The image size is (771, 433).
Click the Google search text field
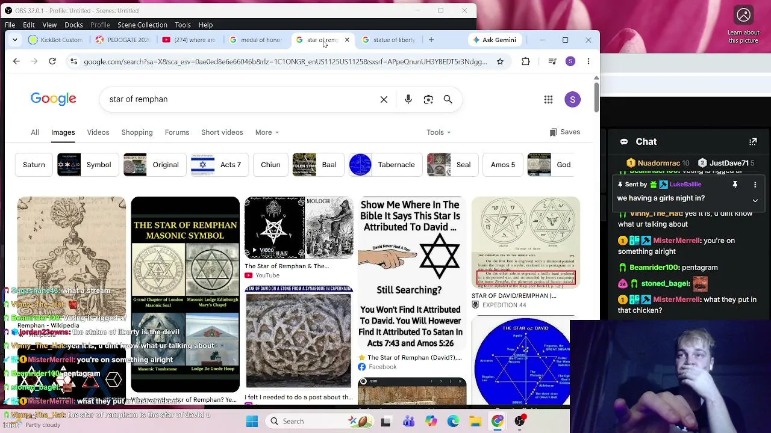click(x=241, y=99)
